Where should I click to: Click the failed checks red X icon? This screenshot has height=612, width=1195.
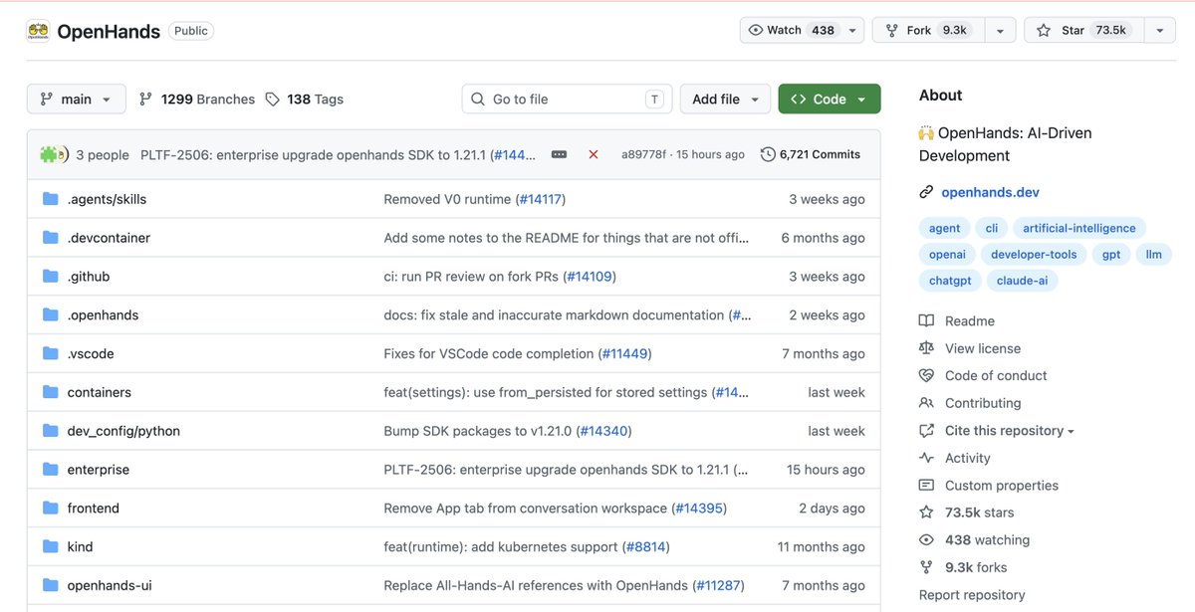594,154
